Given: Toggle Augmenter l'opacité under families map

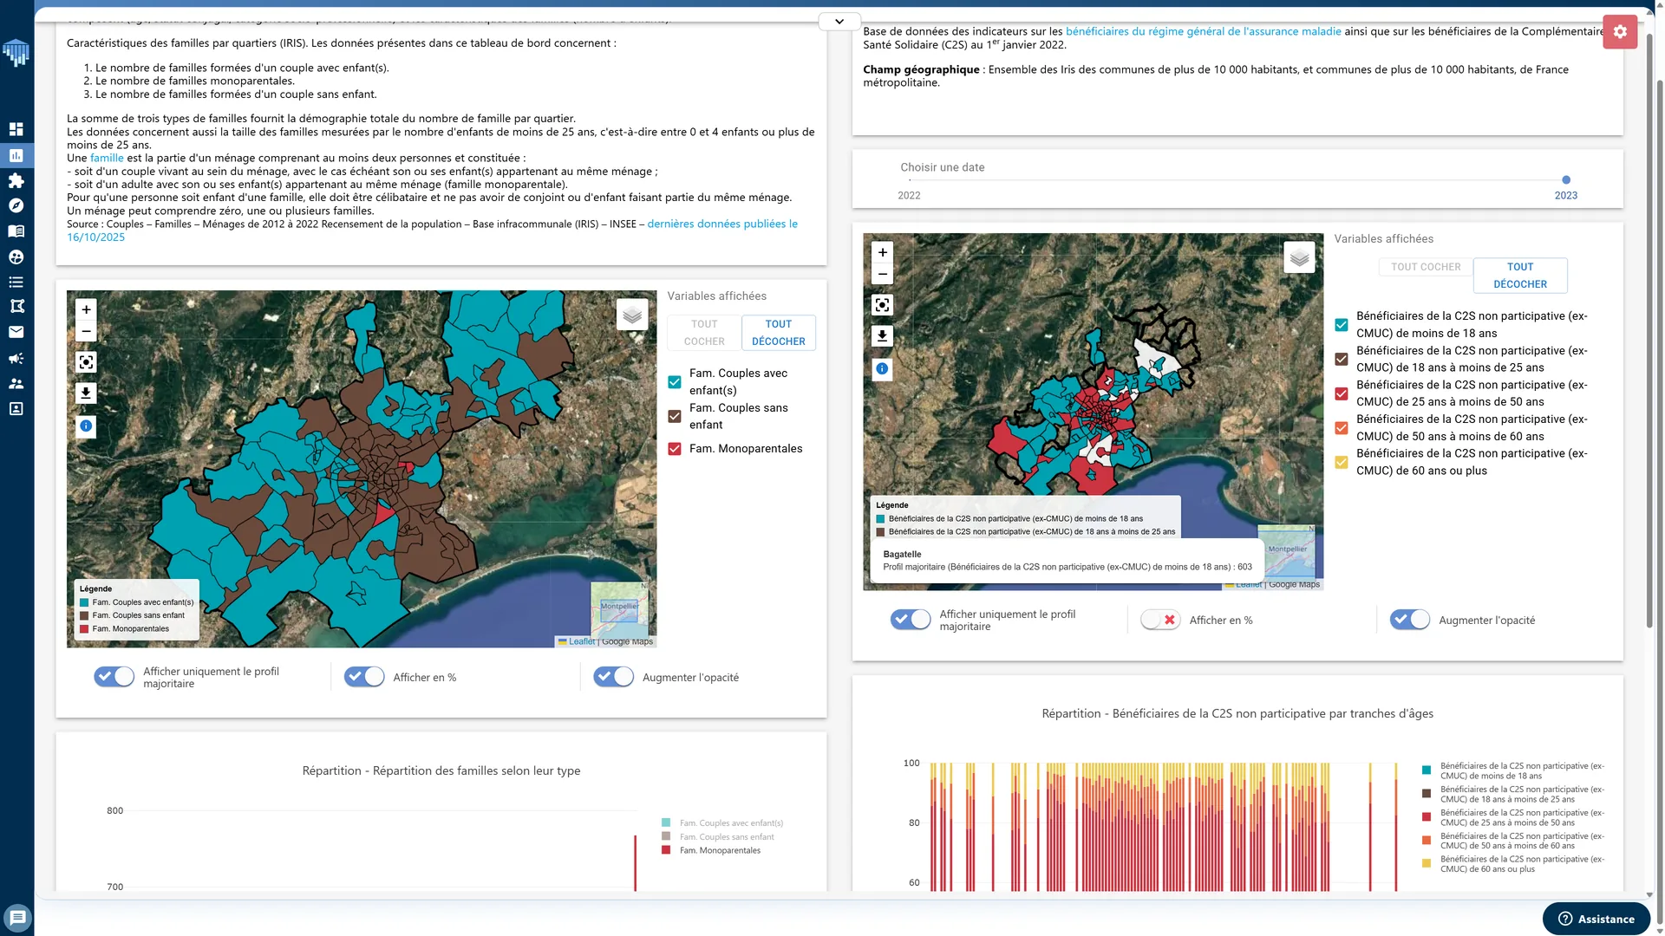Looking at the screenshot, I should pos(614,677).
